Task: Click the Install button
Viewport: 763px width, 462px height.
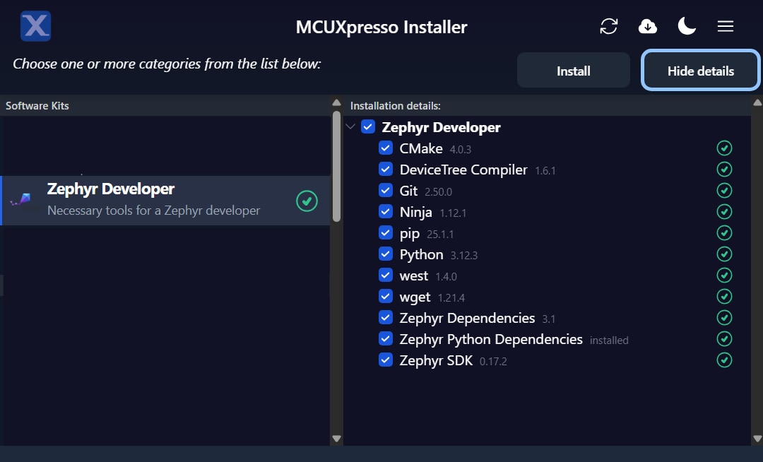Action: 573,71
